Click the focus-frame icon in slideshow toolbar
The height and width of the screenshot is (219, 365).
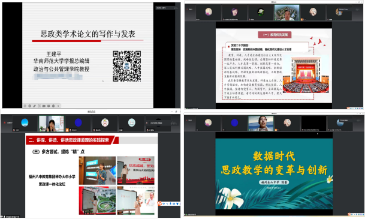[39, 106]
